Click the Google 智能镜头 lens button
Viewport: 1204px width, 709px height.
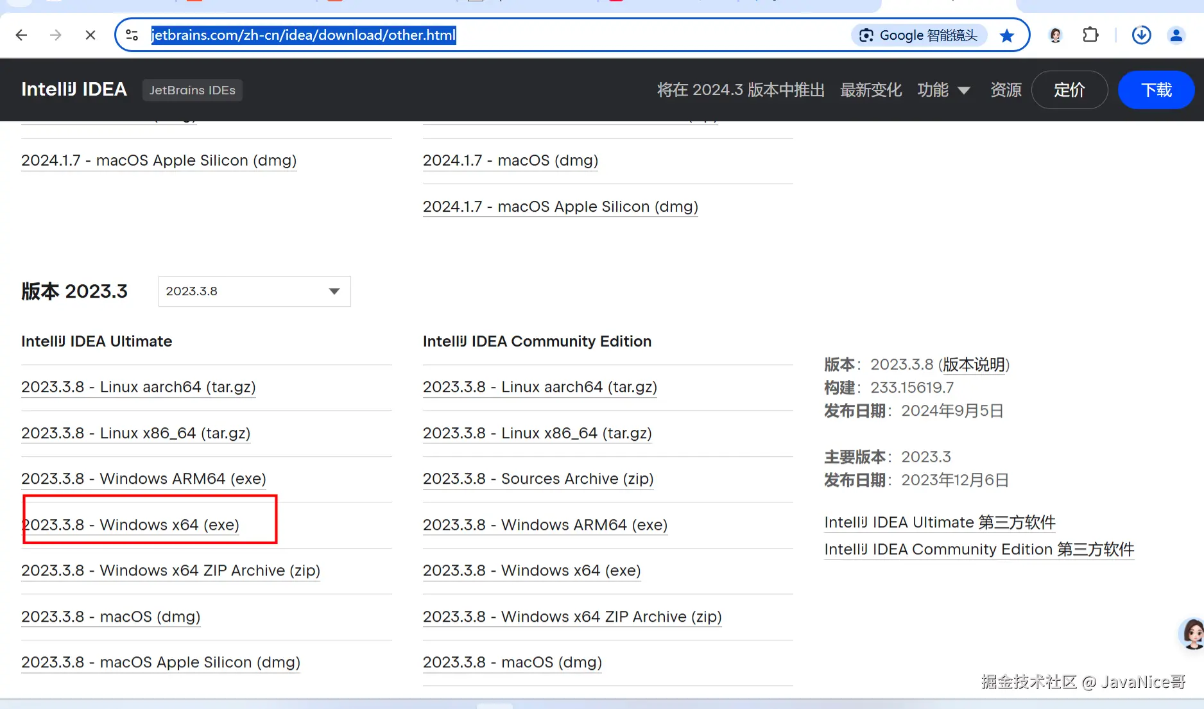(x=918, y=35)
